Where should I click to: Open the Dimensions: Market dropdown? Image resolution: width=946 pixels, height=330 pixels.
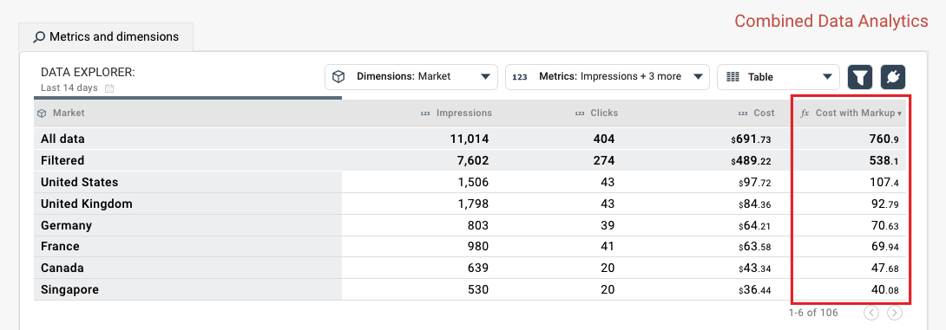click(411, 77)
